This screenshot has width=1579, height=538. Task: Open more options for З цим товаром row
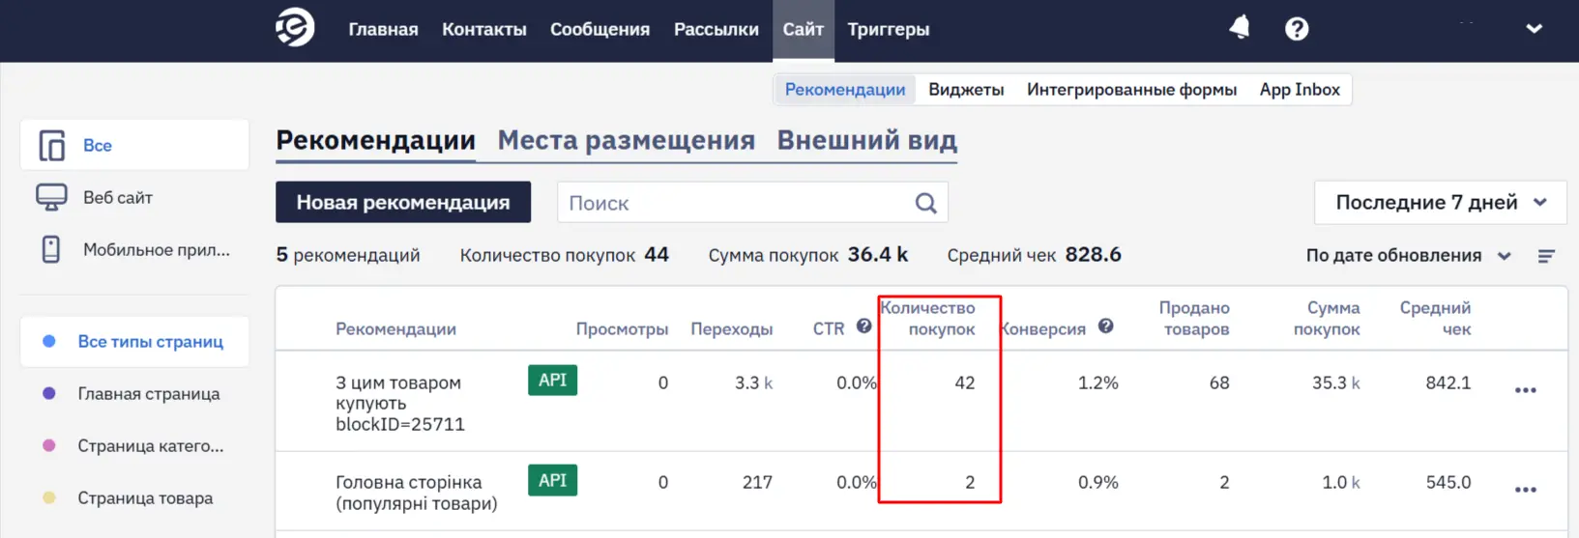1526,390
